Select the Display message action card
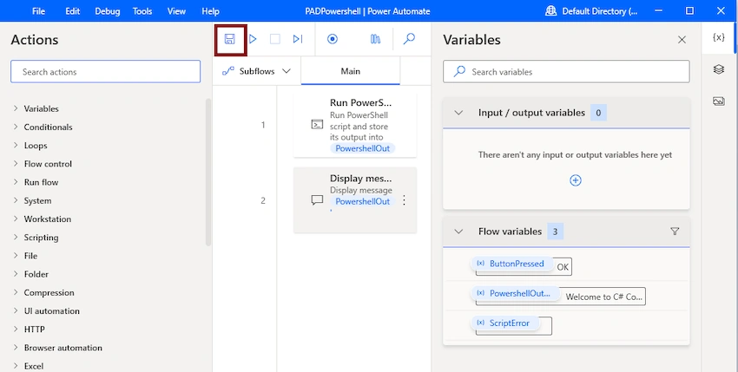The height and width of the screenshot is (372, 738). 355,200
